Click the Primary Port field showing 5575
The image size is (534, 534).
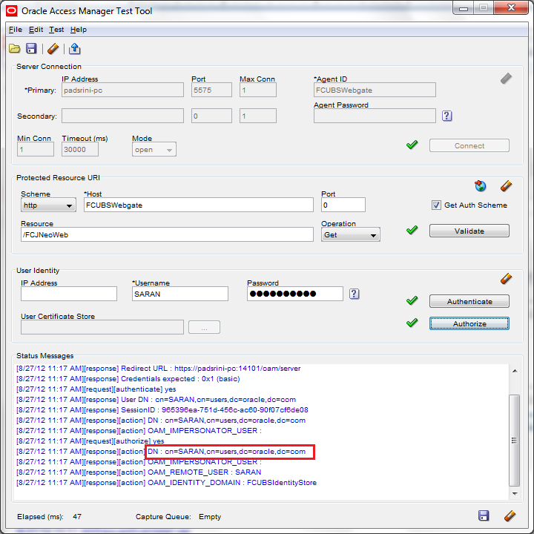point(211,90)
